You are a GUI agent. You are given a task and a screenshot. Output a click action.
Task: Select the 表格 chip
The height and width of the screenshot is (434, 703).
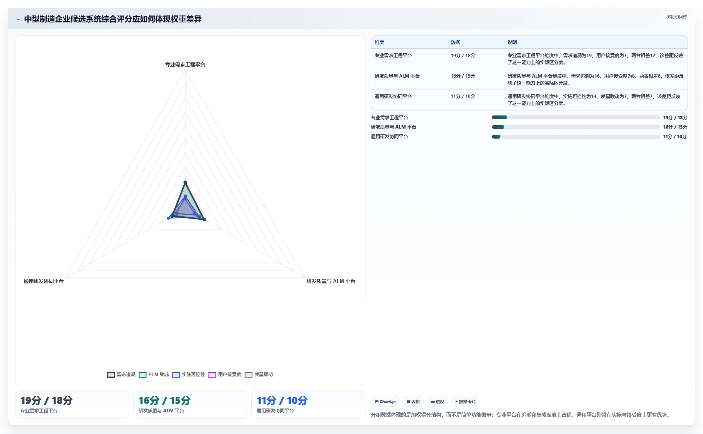click(x=413, y=402)
